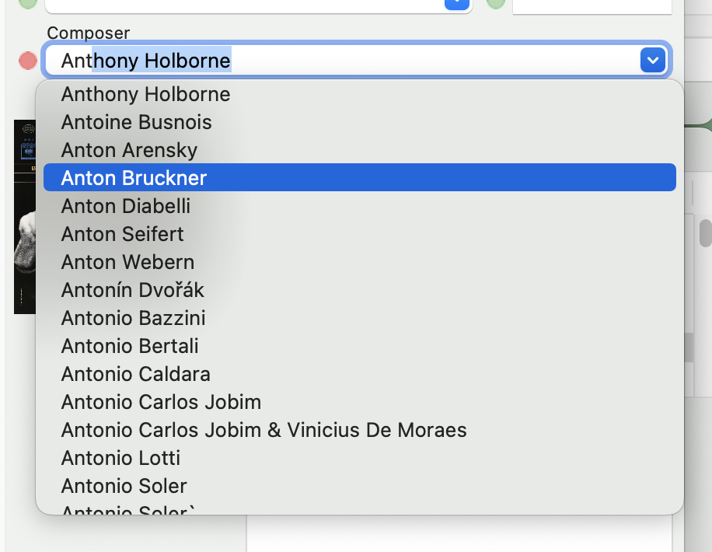Select Anthony Holborne from composer list
Screen dimensions: 712x552
[145, 94]
